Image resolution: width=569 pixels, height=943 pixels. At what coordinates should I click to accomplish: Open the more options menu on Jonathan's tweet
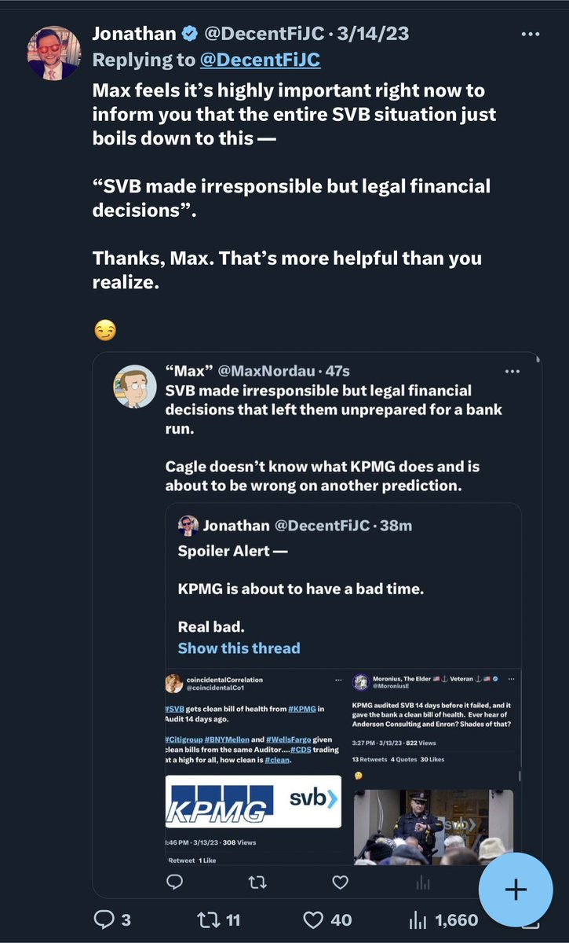(x=531, y=34)
